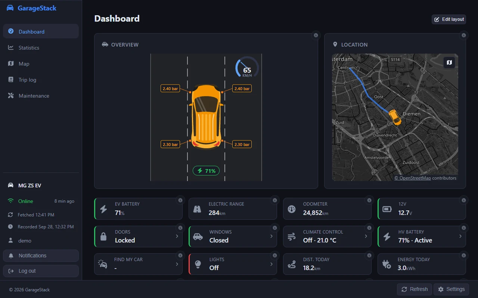Open the Maintenance section

[x=41, y=96]
